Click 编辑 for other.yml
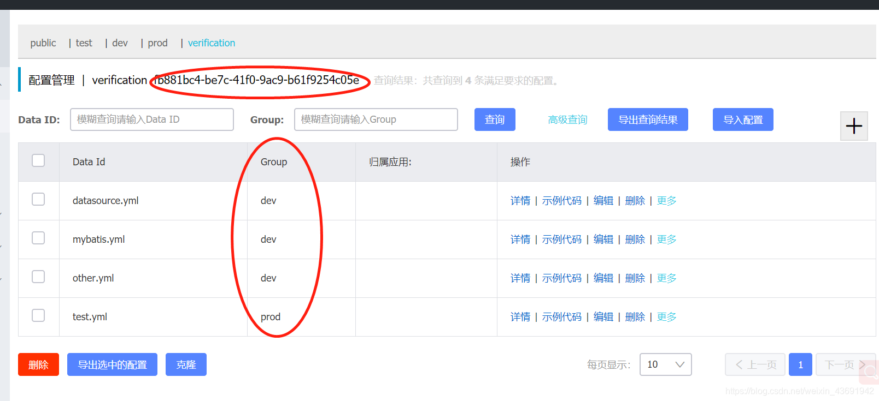 point(603,278)
